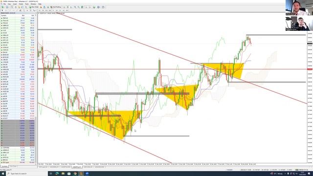Open the Periods clock dropdown
The width and height of the screenshot is (313, 176).
pos(99,7)
